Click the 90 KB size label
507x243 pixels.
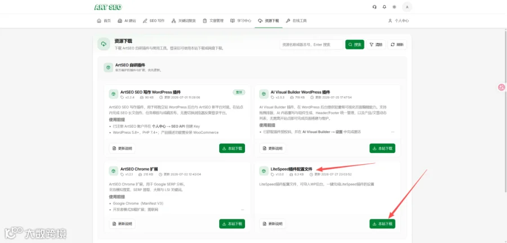tap(147, 97)
